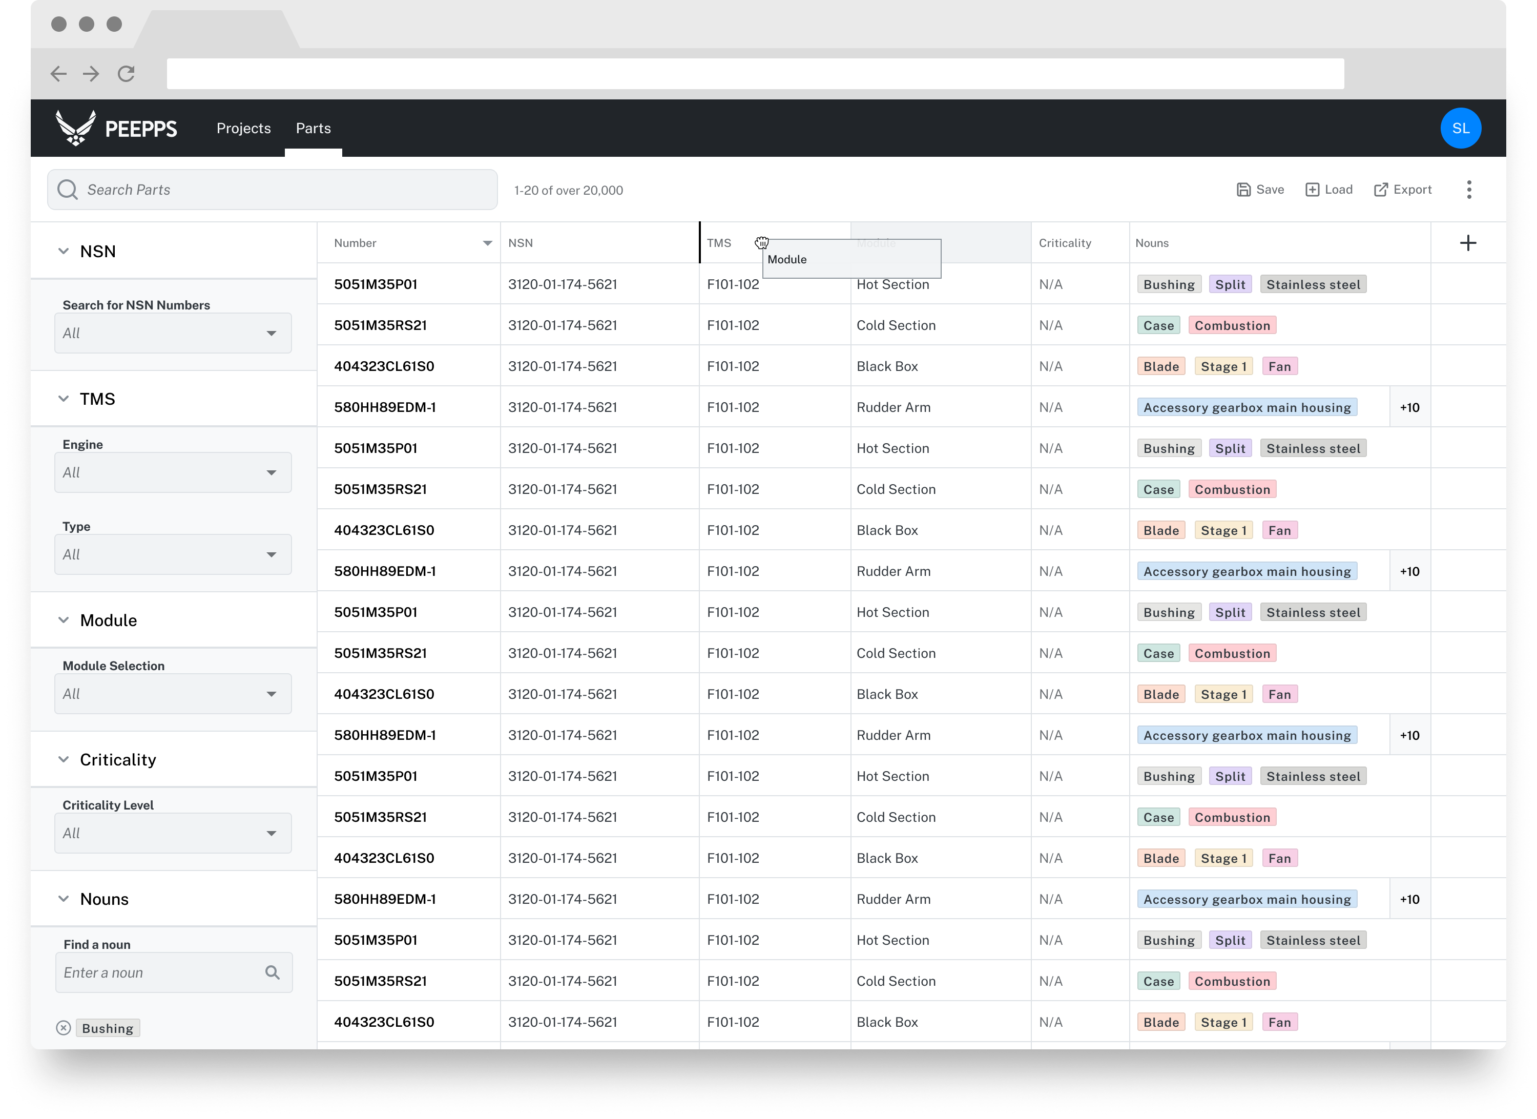Open the Number column sort arrow

[487, 243]
